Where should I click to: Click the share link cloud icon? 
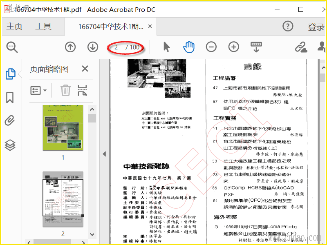[x=301, y=47]
